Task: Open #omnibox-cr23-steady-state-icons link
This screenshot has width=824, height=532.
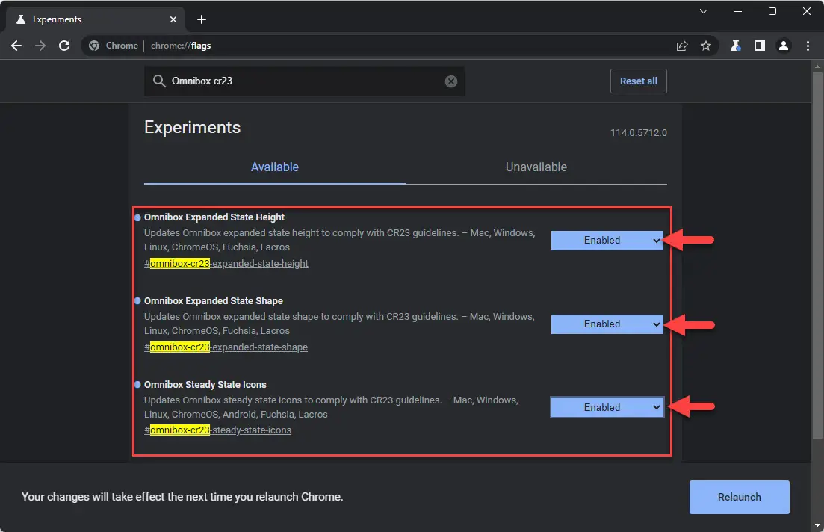Action: pyautogui.click(x=217, y=430)
